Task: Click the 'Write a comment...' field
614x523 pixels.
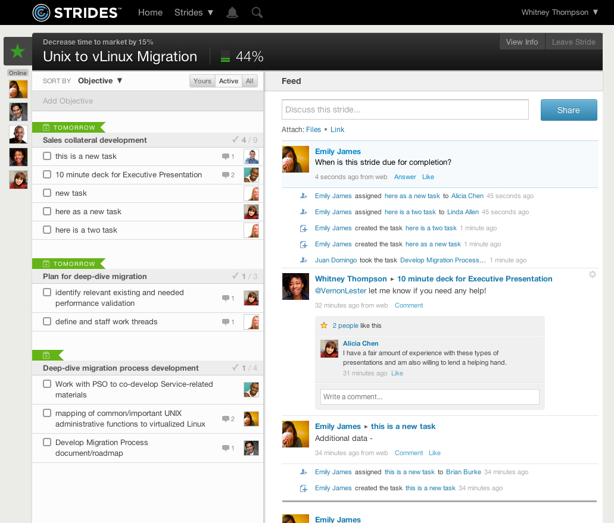Action: [429, 397]
